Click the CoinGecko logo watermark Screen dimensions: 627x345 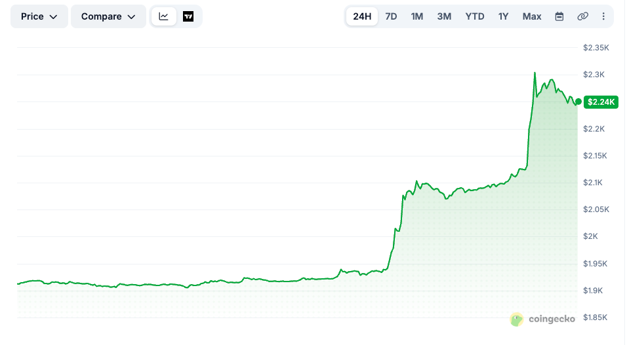click(542, 319)
